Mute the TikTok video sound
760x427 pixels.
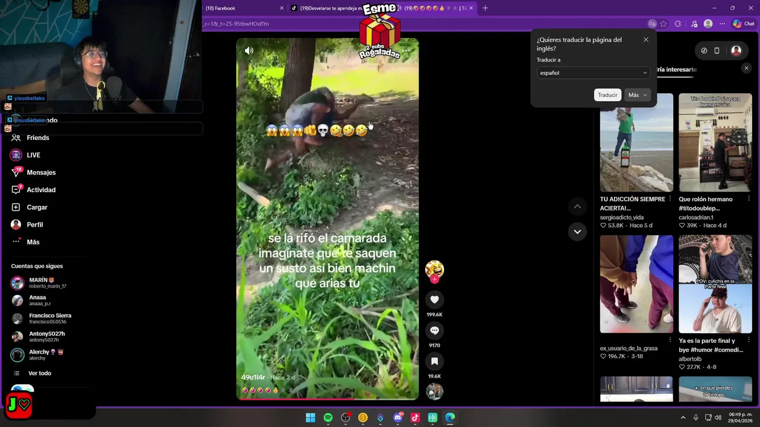point(249,50)
